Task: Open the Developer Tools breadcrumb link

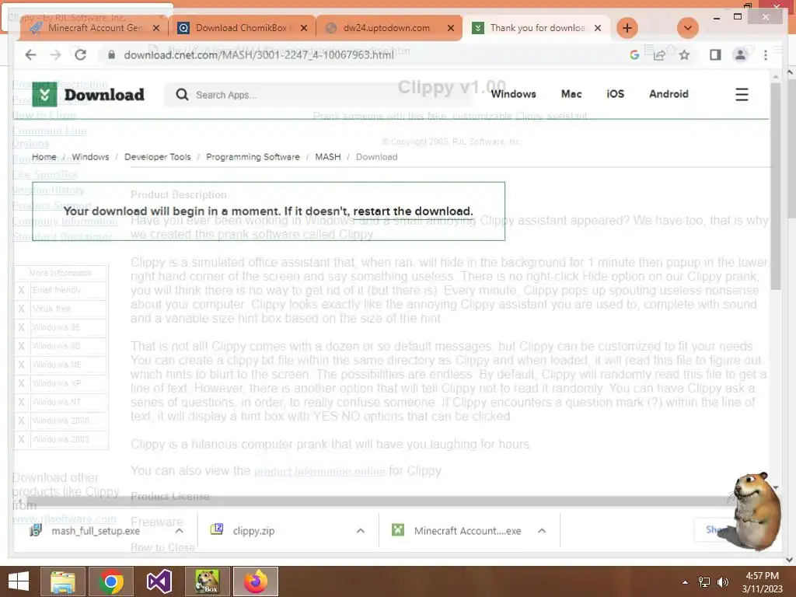Action: click(157, 157)
